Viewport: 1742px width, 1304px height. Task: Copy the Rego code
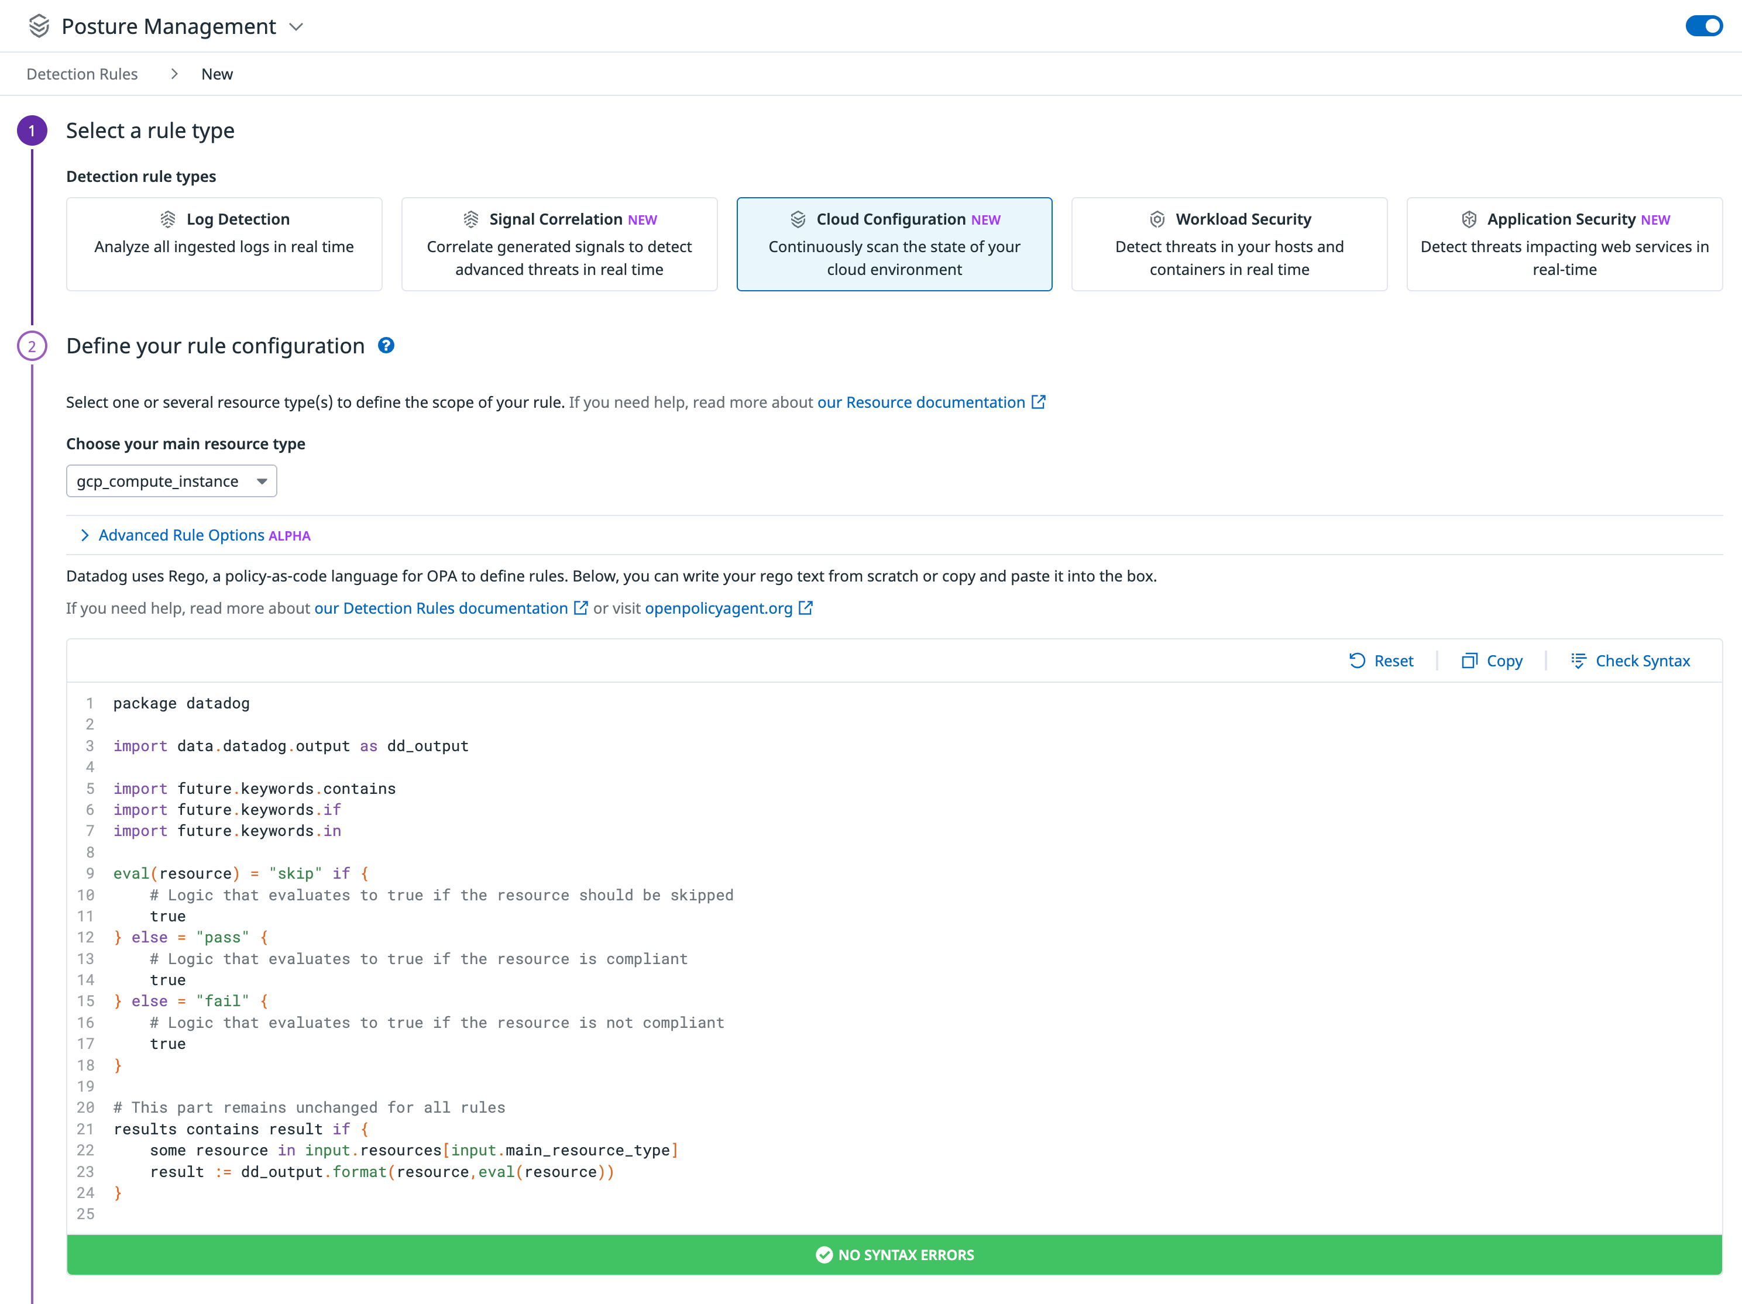[x=1492, y=660]
